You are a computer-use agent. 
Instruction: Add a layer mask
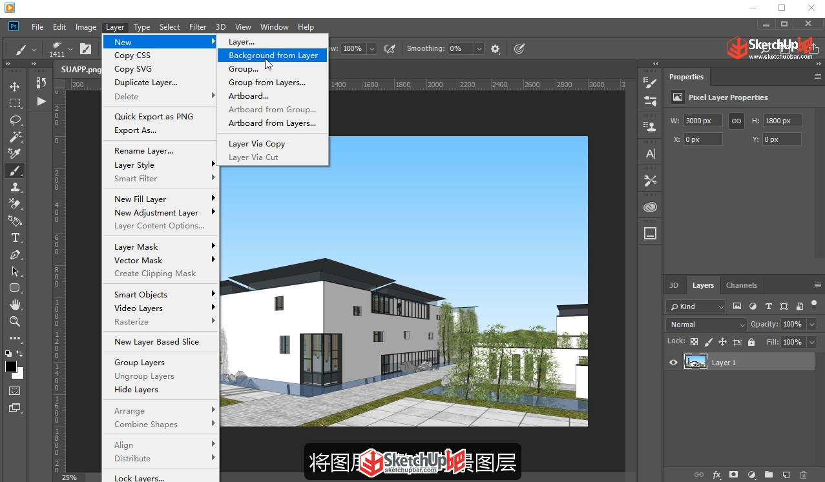[734, 475]
